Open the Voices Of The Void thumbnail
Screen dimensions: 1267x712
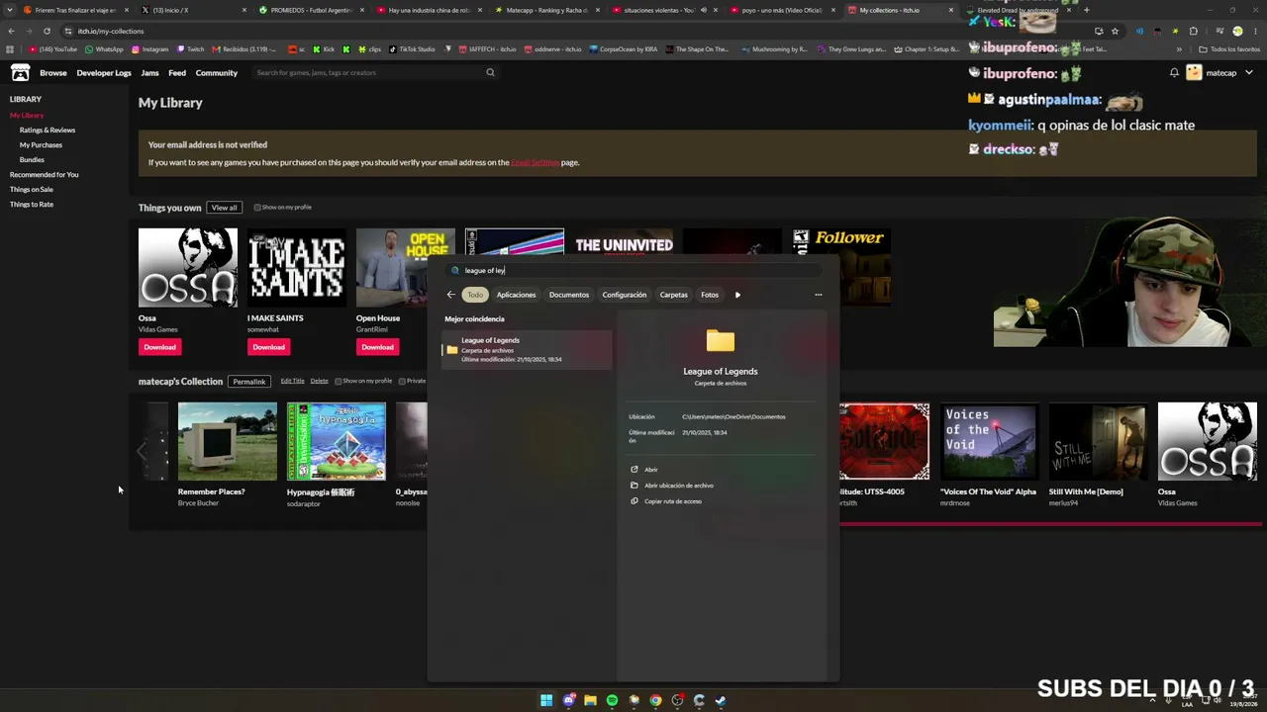(989, 441)
